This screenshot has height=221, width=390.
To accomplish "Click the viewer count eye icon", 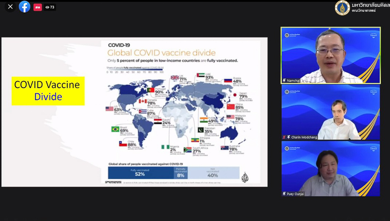I will pos(47,7).
